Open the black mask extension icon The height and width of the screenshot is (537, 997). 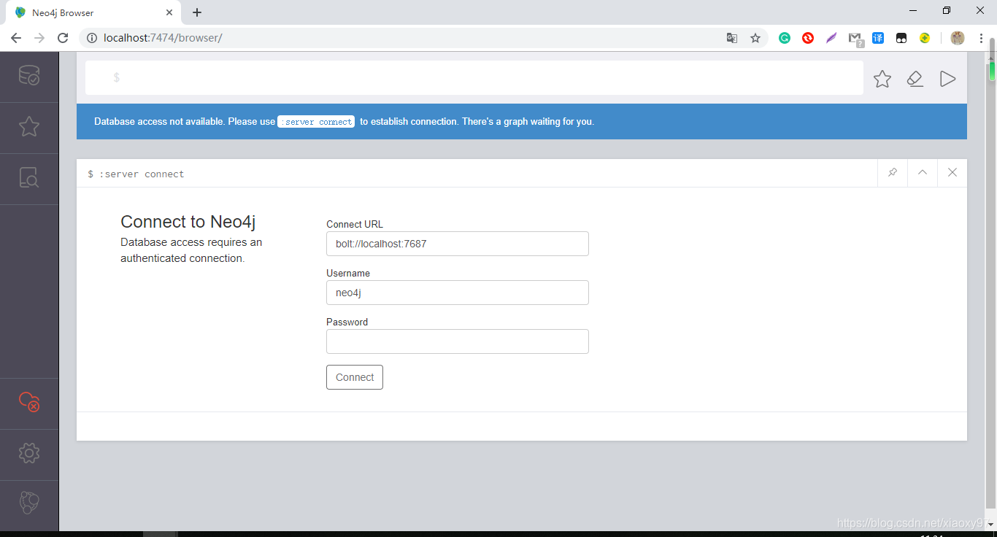tap(901, 38)
